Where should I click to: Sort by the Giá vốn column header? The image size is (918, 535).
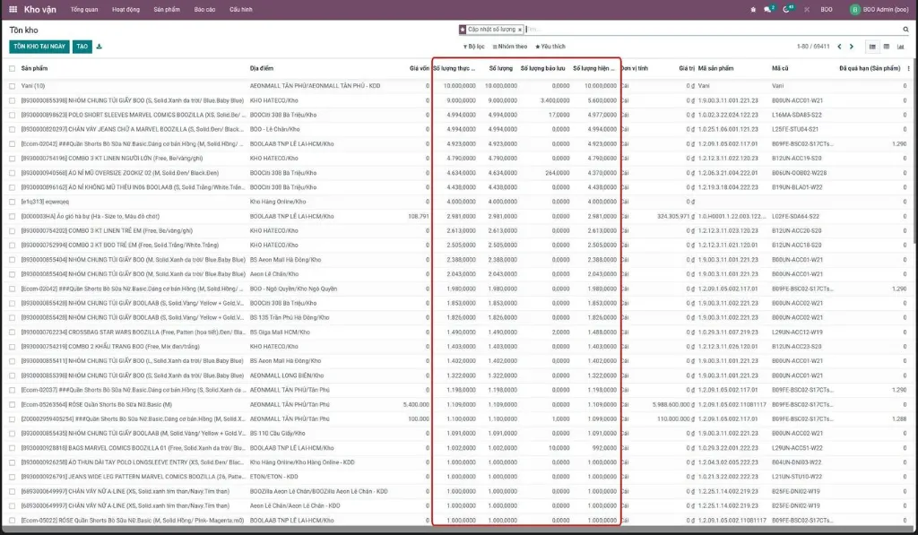(x=420, y=68)
